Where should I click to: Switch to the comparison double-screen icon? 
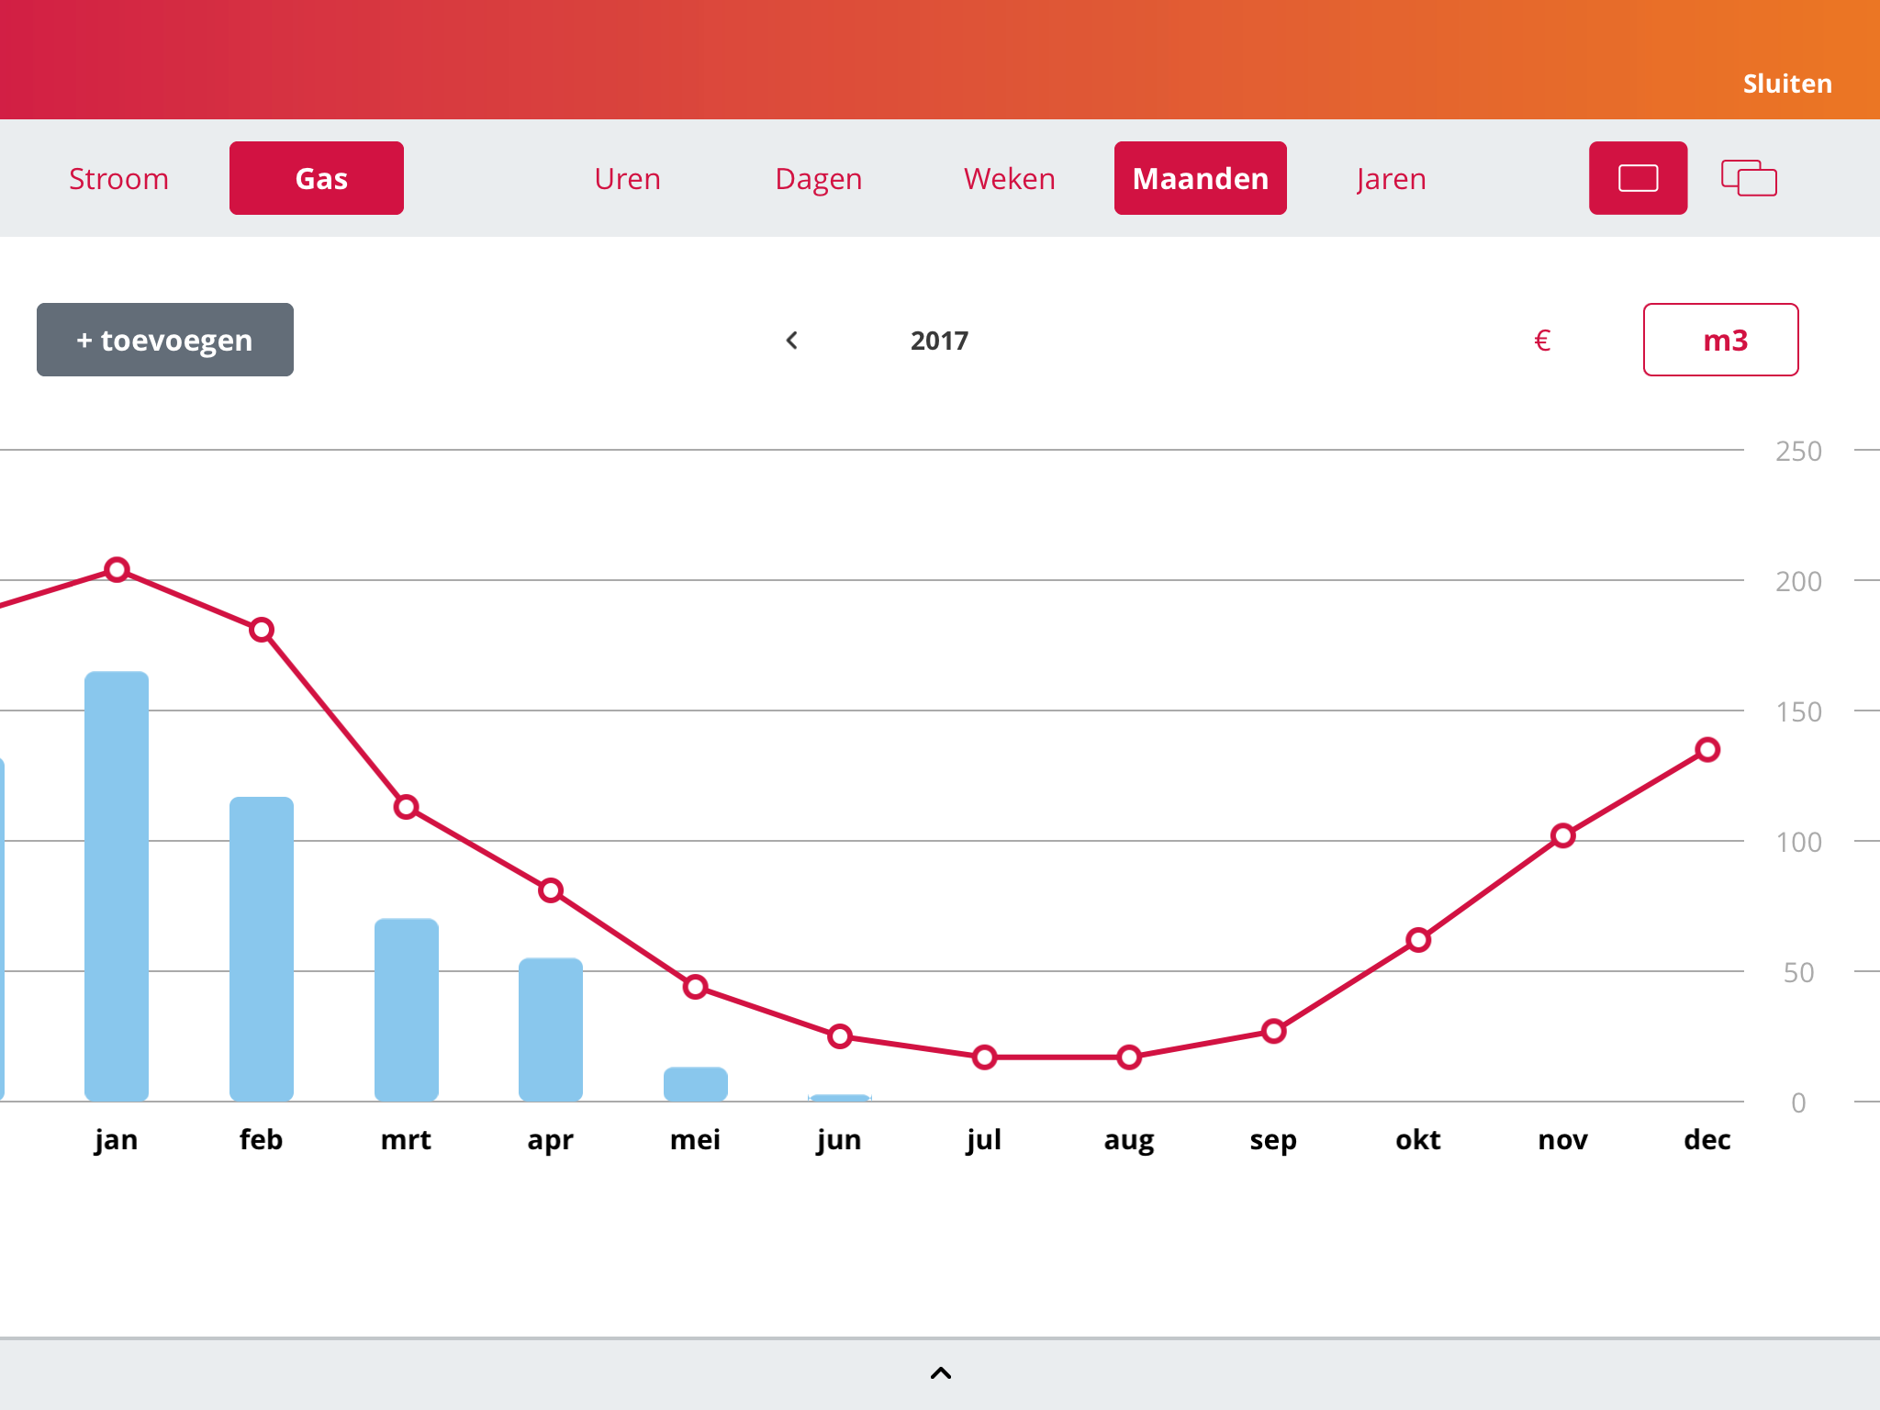point(1749,178)
